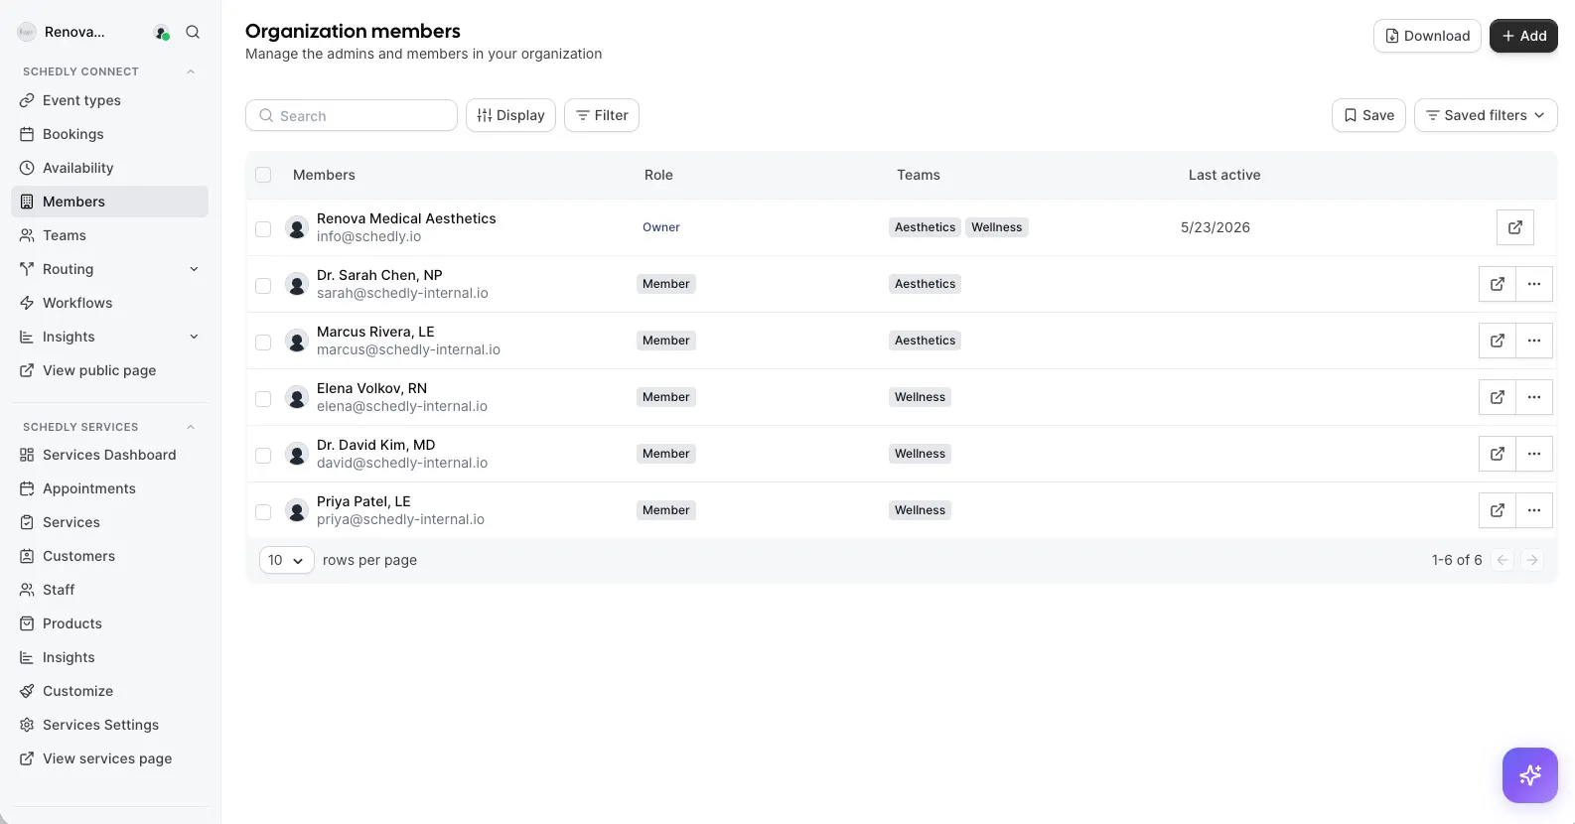This screenshot has width=1575, height=824.
Task: Open more options for Elena Volkov
Action: click(x=1534, y=397)
